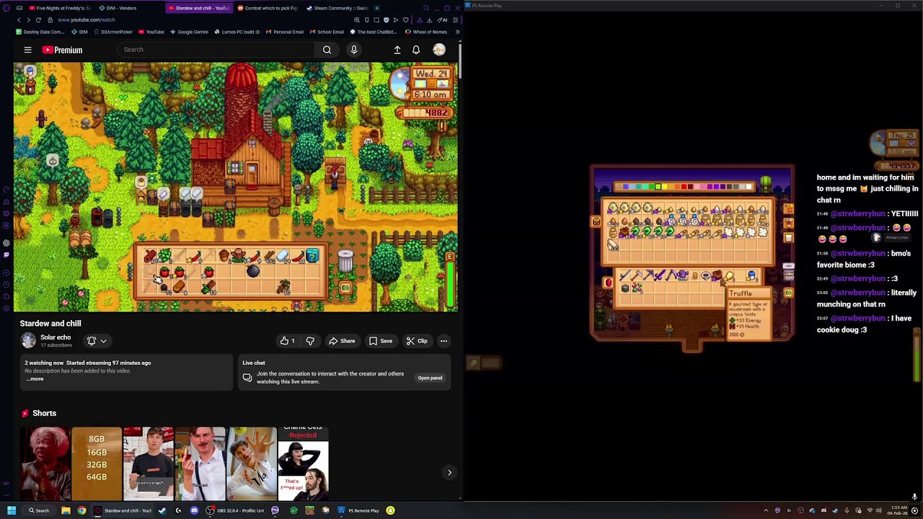This screenshot has width=923, height=519.
Task: Open the YouTube create upload icon
Action: pyautogui.click(x=397, y=50)
